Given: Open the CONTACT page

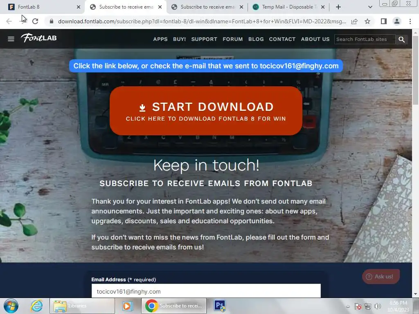Looking at the screenshot, I should click(282, 39).
